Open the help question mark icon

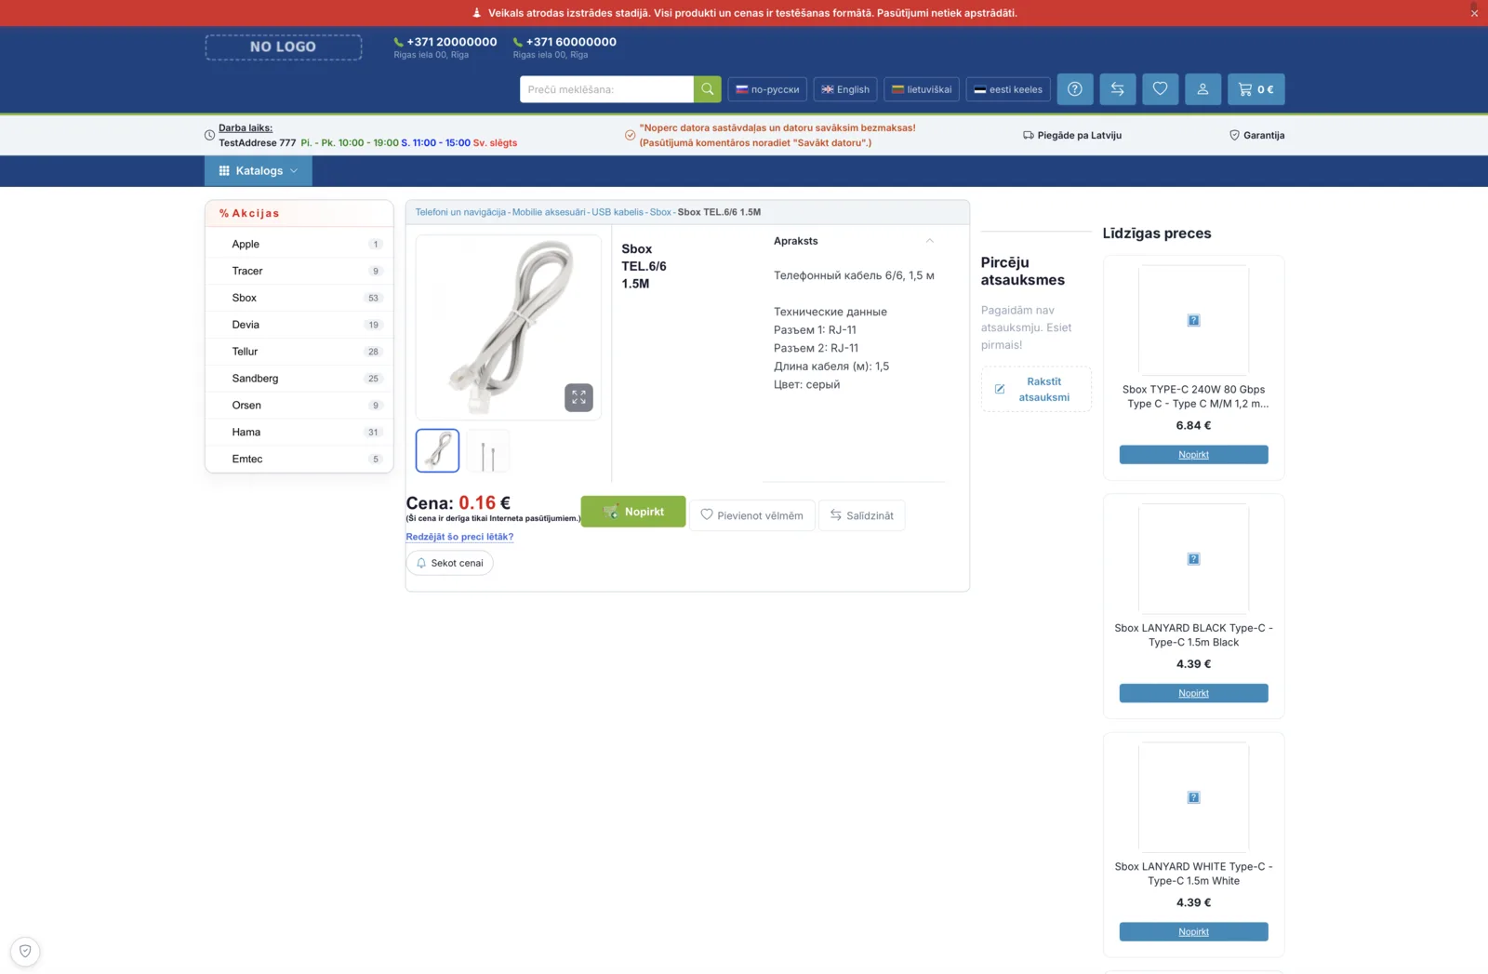1075,89
